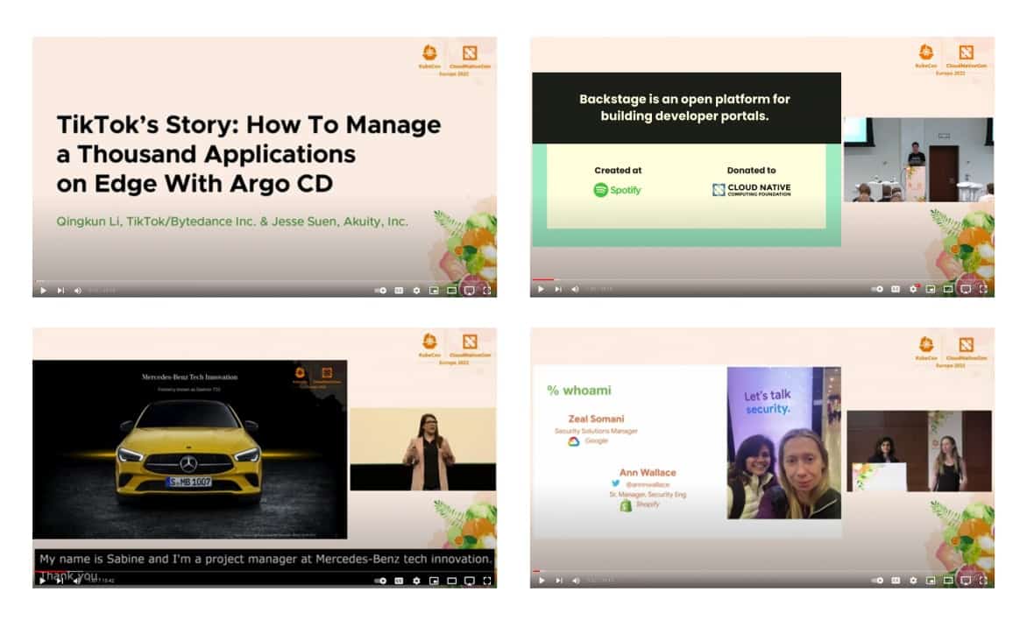
Task: Open settings gear in TikTok Story player
Action: click(x=416, y=290)
